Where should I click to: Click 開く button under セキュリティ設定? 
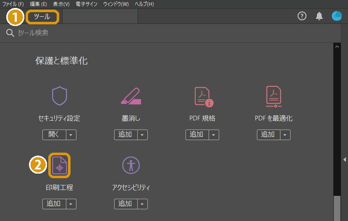(x=54, y=135)
